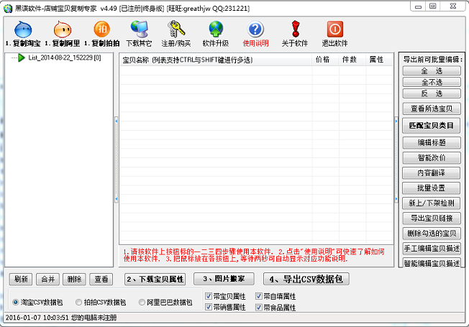Open the 复制拍拍 (Copy Paipai) tool
Viewport: 469px width, 327px height.
tap(101, 34)
